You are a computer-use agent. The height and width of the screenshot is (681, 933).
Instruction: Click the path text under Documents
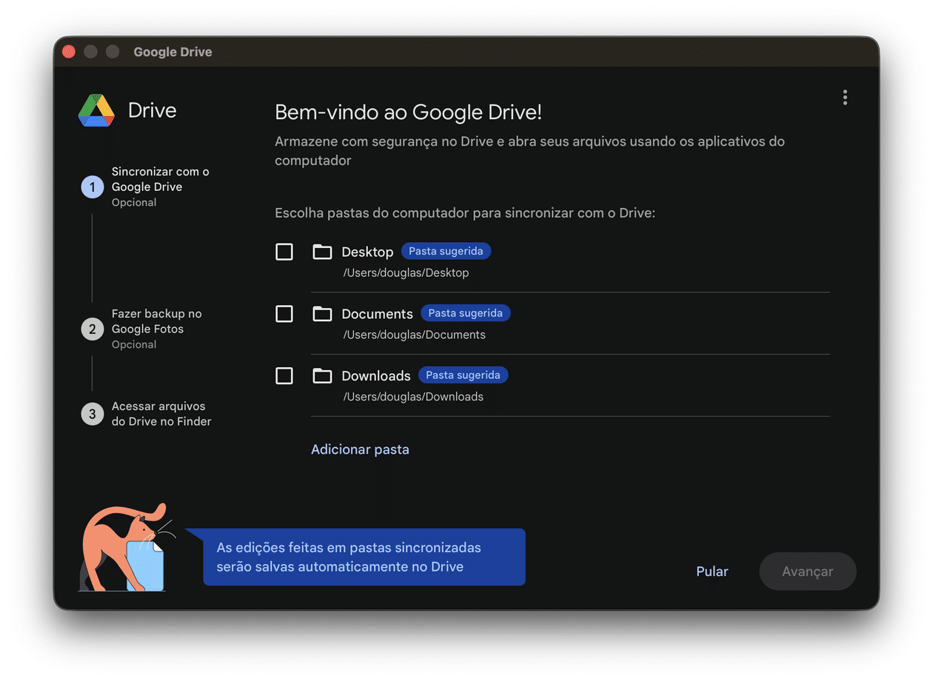(x=414, y=335)
